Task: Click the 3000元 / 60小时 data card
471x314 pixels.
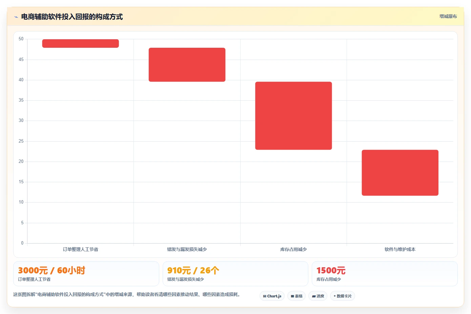Action: 86,274
